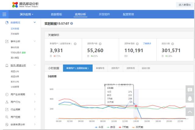Screen dimensions: 195x130
Task: Switch to the 数据看板 nav tab
Action: point(56,14)
